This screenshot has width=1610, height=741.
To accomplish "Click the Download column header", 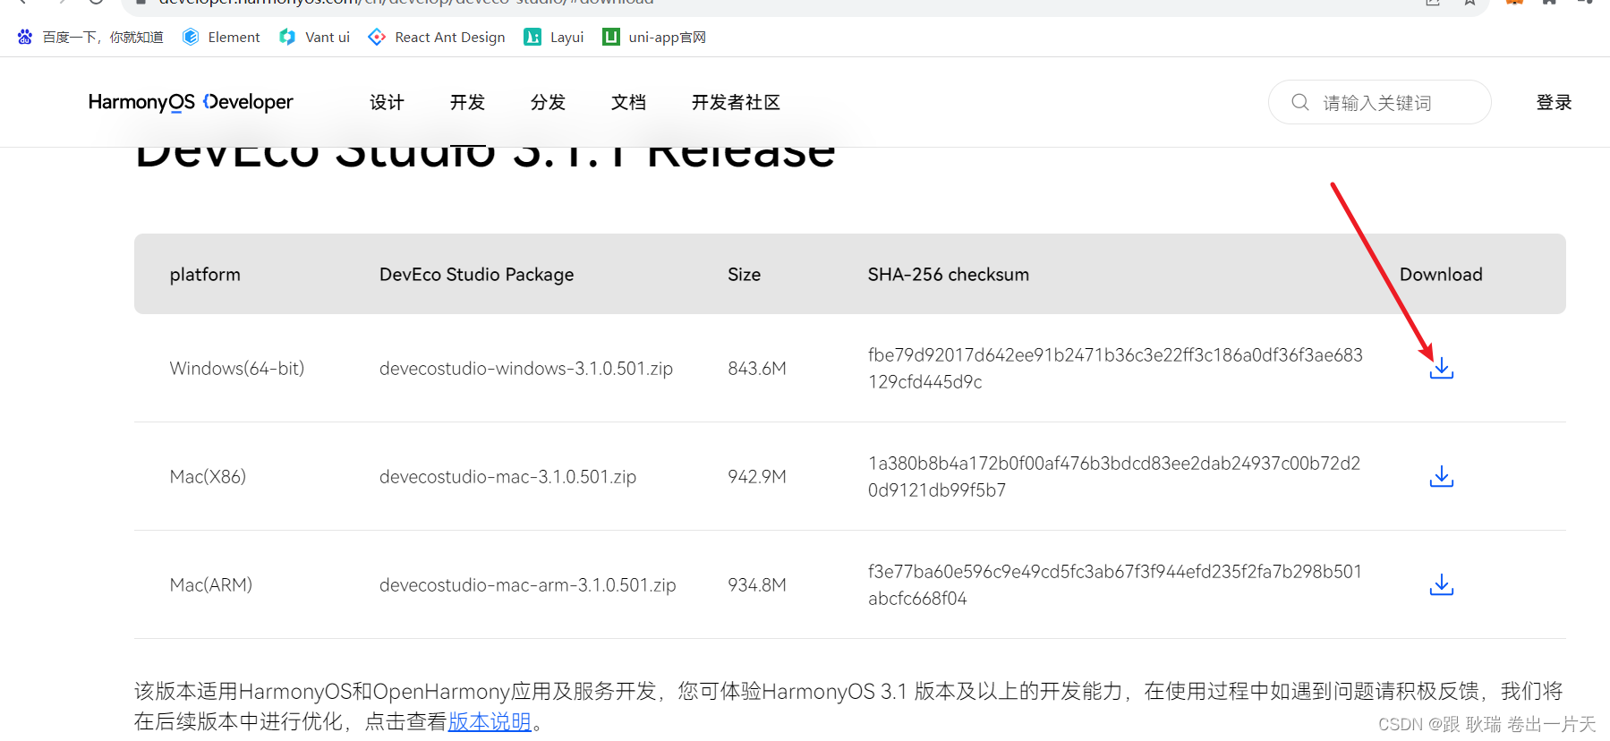I will tap(1441, 274).
